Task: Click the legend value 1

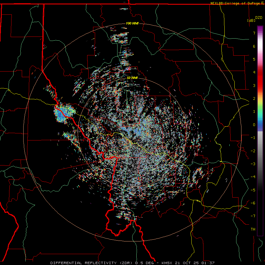Action: [x=254, y=112]
